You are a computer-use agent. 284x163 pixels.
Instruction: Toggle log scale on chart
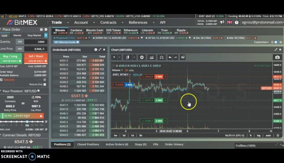click(259, 135)
